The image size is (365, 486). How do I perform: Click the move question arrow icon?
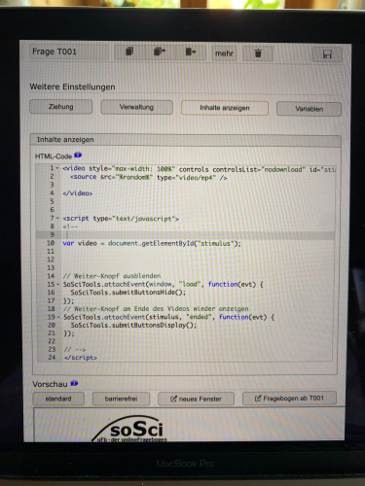(191, 52)
